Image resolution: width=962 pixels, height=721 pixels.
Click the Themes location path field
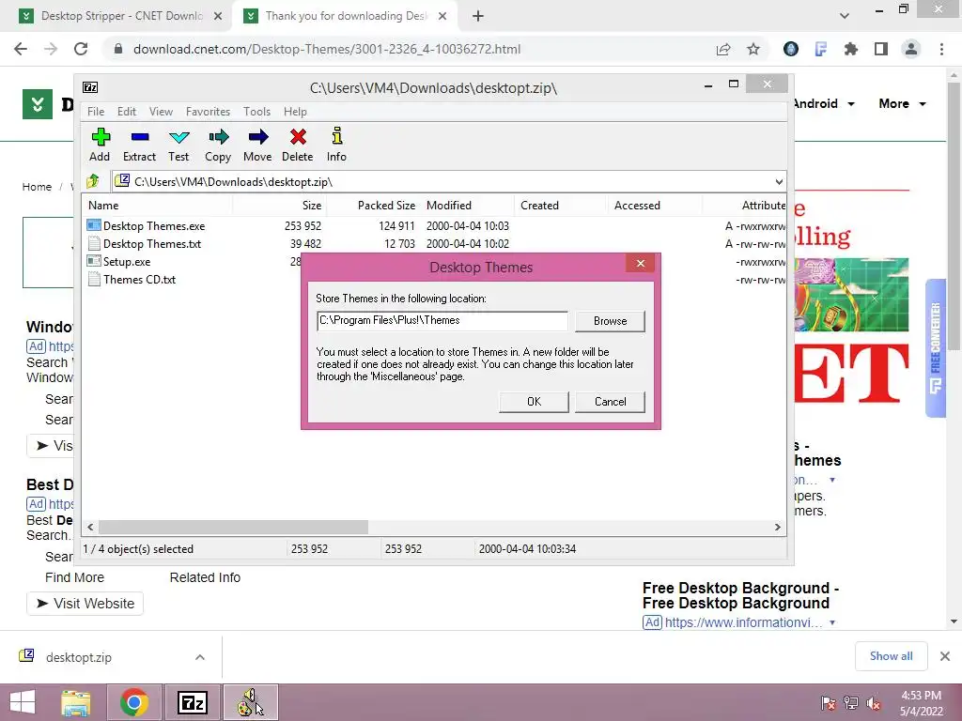[442, 321]
